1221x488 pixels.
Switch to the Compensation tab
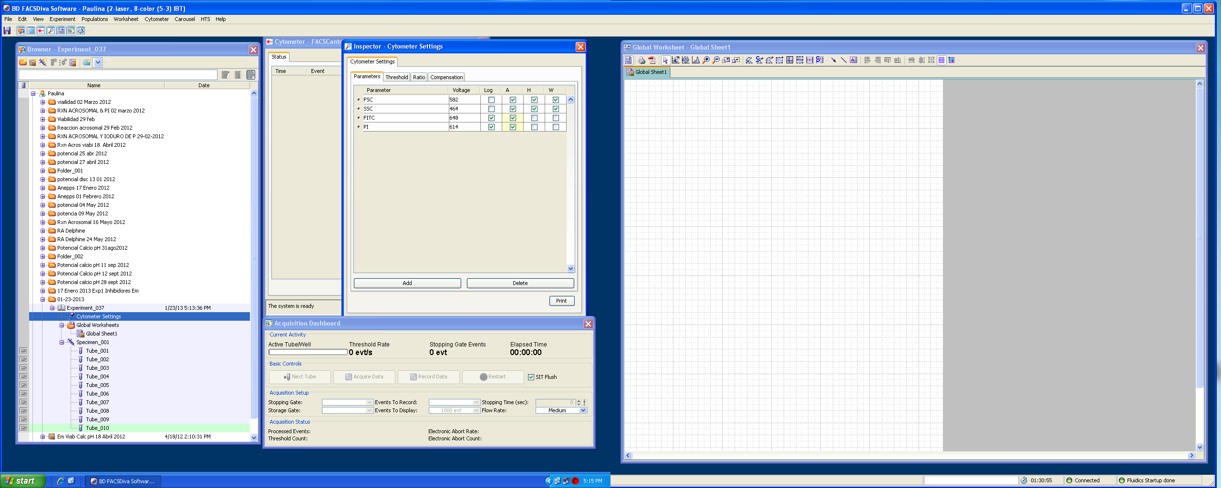446,77
